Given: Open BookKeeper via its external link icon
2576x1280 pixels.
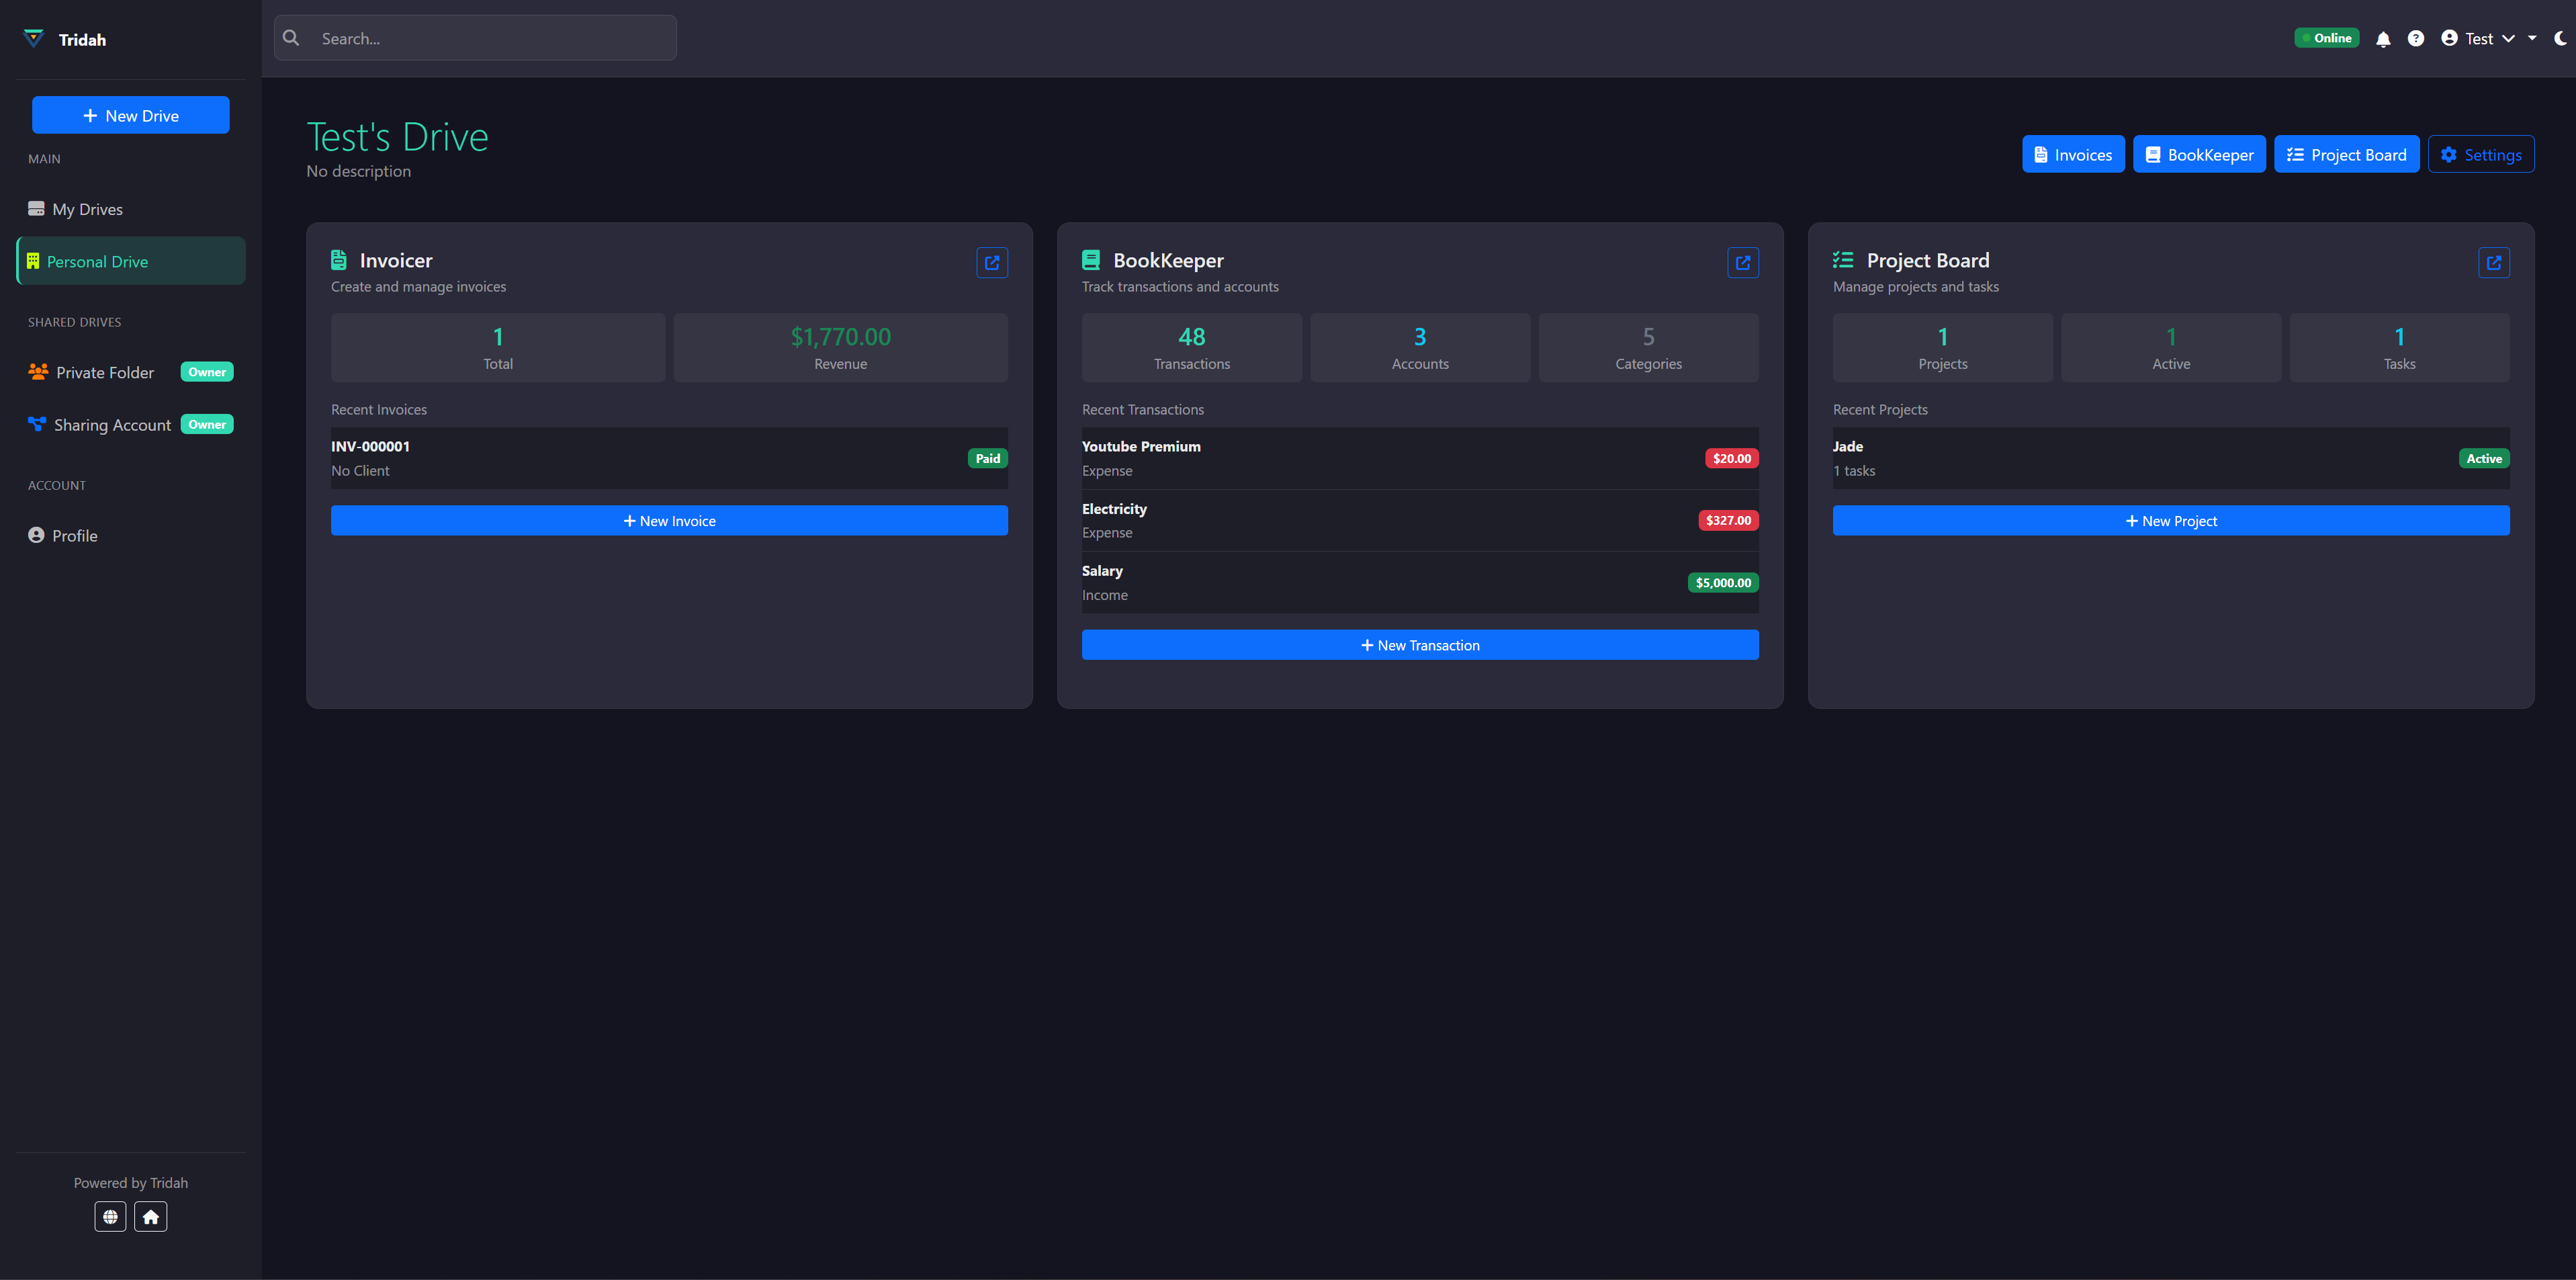Looking at the screenshot, I should (x=1743, y=262).
